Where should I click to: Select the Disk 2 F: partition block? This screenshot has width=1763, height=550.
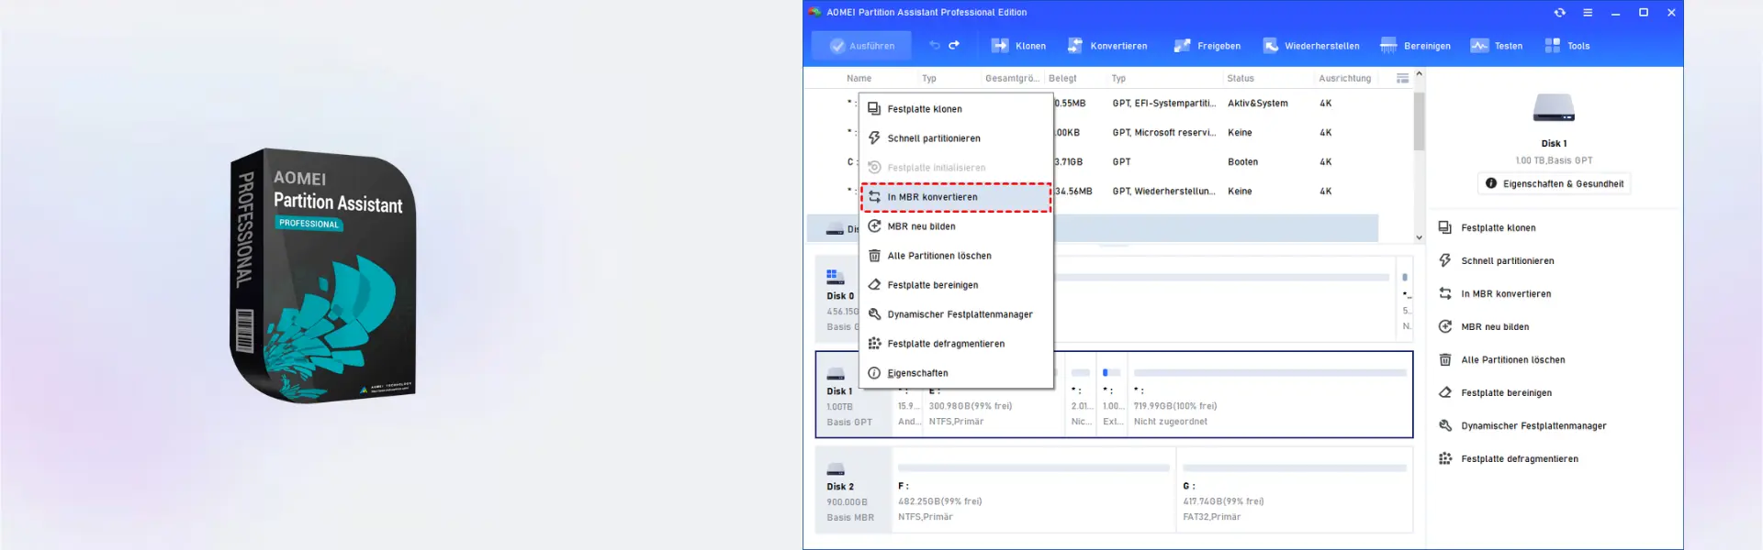pos(1034,490)
